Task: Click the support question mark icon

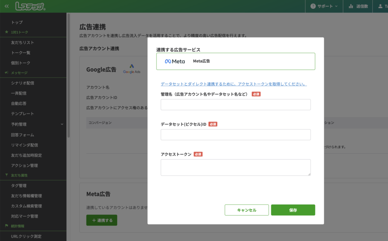Action: click(x=313, y=6)
